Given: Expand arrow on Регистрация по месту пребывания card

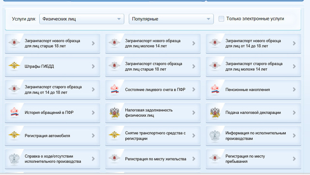Looking at the screenshot, I should coord(294,159).
